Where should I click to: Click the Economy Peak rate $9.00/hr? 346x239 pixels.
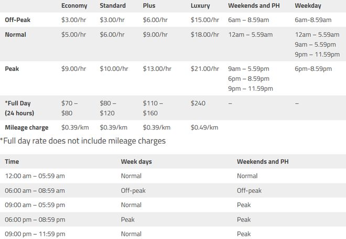click(73, 69)
